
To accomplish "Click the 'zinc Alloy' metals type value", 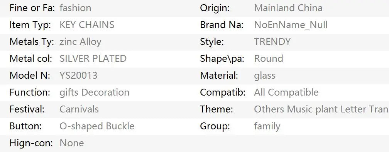I will (x=80, y=42).
